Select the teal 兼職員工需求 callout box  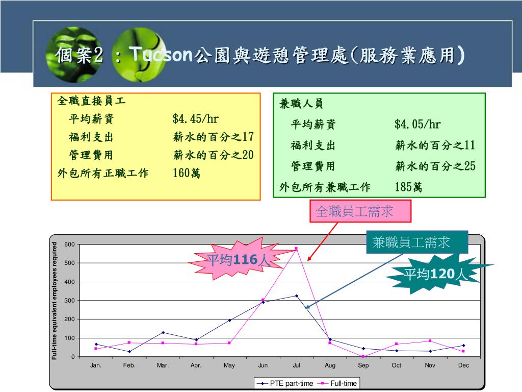417,242
